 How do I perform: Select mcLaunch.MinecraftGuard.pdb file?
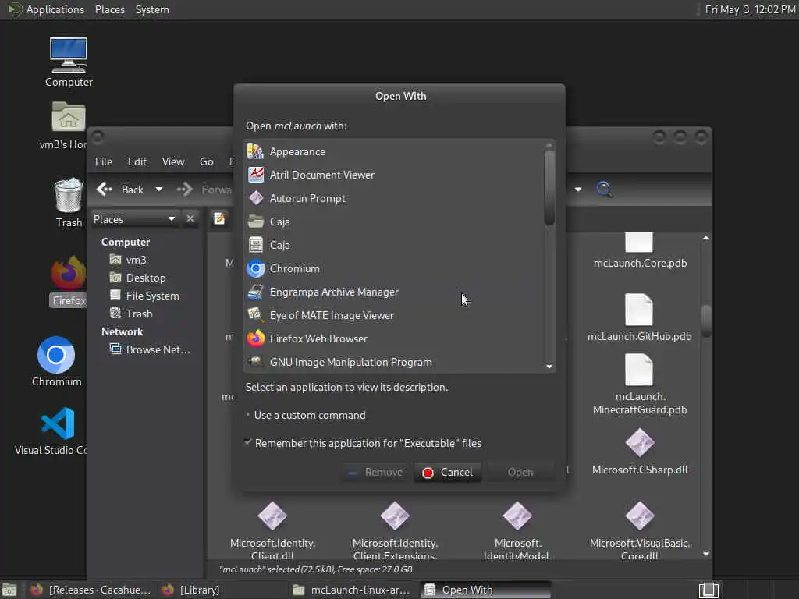[x=640, y=385]
